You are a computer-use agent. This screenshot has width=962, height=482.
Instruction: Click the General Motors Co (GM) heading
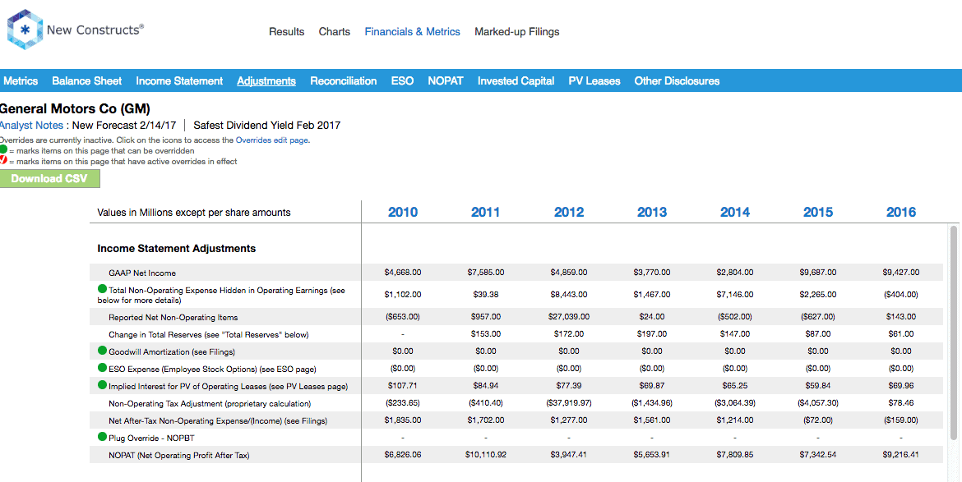[x=75, y=109]
